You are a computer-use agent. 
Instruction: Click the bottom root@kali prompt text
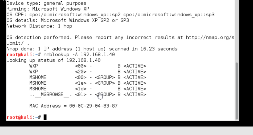tap(24, 117)
